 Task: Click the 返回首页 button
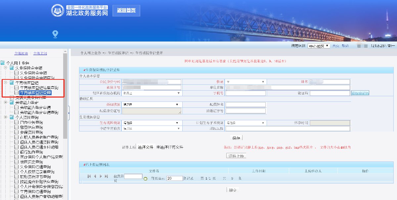[x=126, y=11]
